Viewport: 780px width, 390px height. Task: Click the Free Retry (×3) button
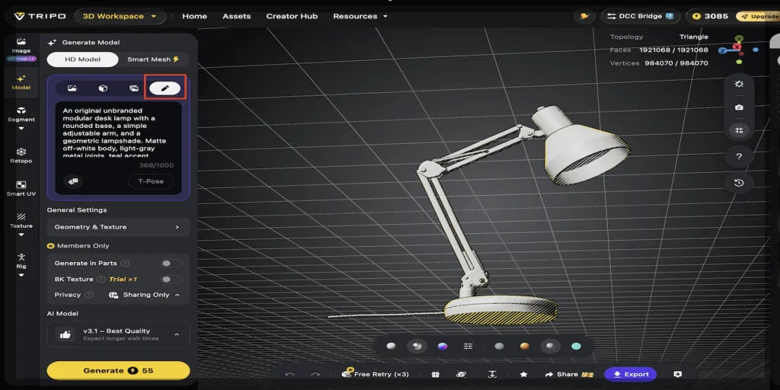376,374
